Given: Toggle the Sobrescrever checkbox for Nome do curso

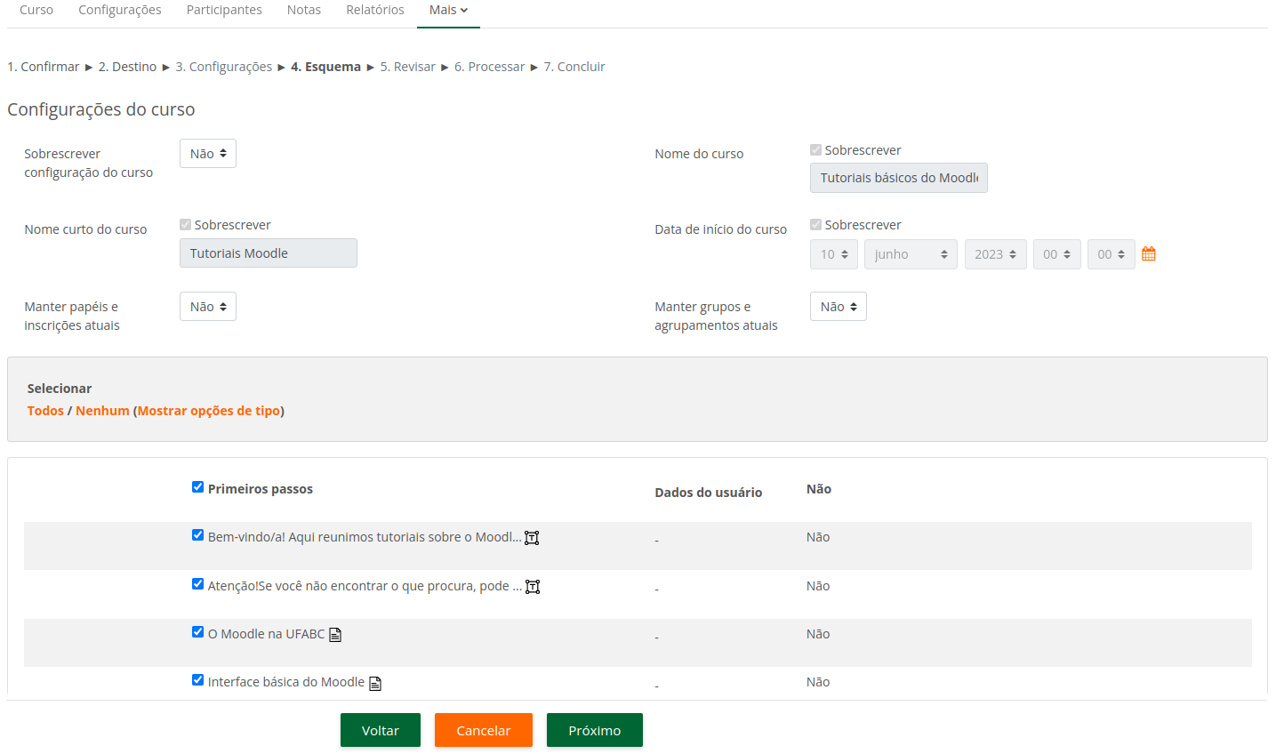Looking at the screenshot, I should click(x=815, y=149).
